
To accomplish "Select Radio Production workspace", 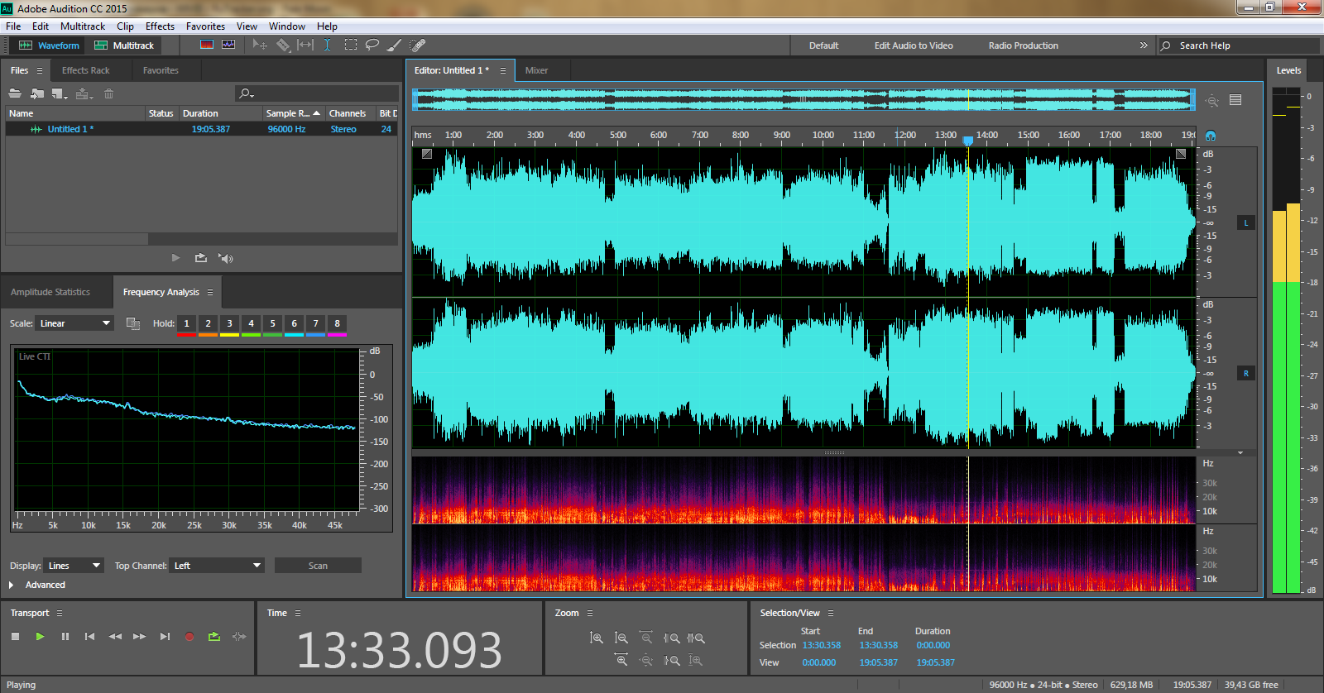I will 1023,45.
